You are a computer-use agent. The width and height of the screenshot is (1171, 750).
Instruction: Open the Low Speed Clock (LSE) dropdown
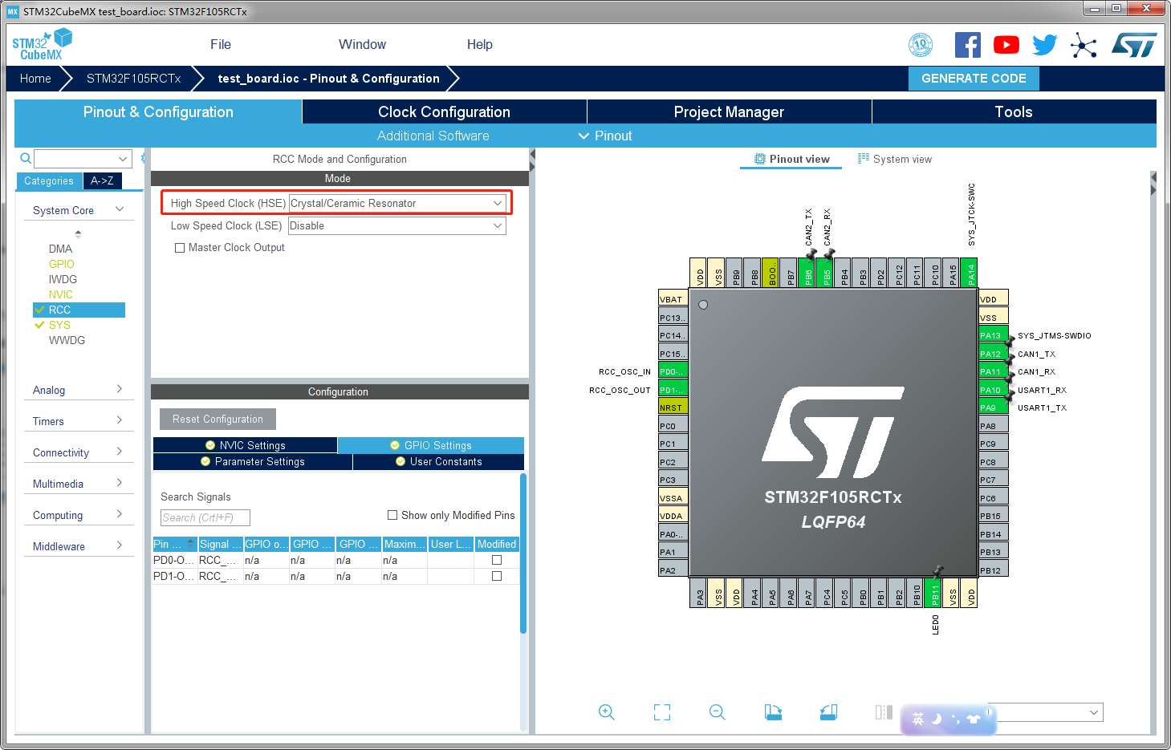[x=497, y=225]
